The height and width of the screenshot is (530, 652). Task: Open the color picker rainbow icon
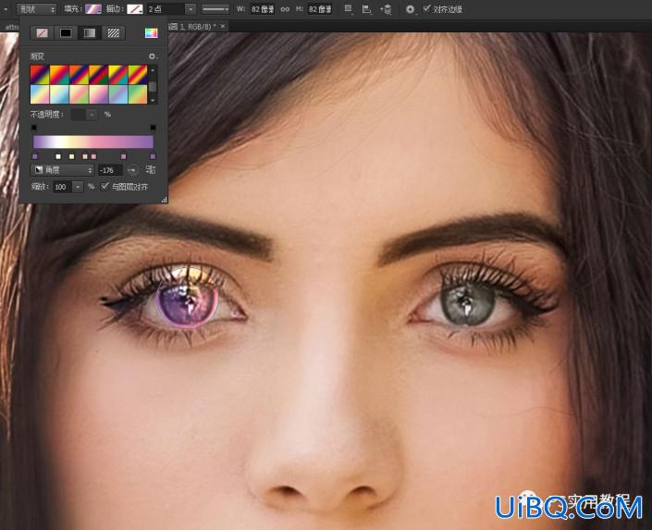click(x=151, y=33)
